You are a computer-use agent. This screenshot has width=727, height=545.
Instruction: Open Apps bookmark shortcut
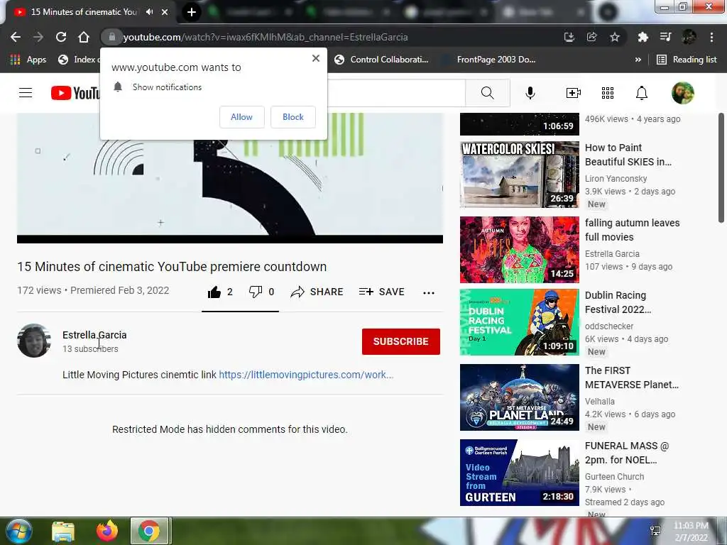click(28, 60)
